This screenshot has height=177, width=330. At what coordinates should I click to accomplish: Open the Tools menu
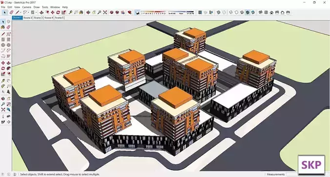[x=45, y=7]
